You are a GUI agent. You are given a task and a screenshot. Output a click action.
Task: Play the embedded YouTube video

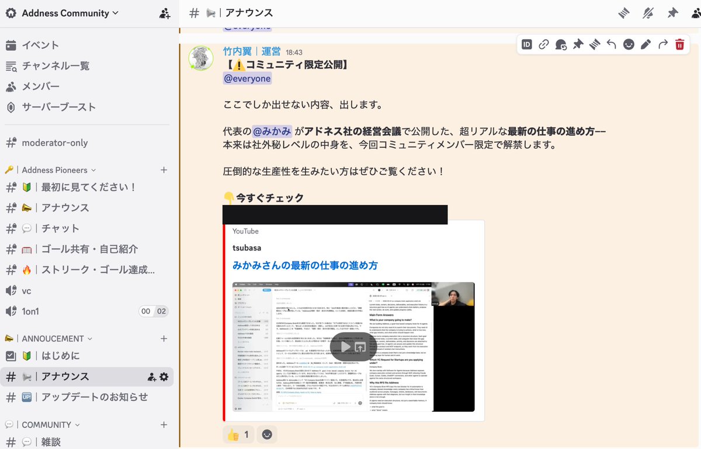coord(346,347)
